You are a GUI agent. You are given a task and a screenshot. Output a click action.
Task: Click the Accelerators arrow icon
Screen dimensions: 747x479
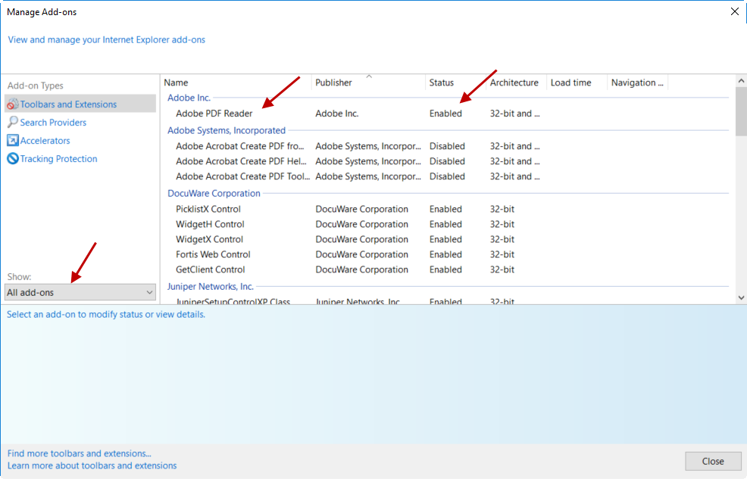pyautogui.click(x=13, y=140)
